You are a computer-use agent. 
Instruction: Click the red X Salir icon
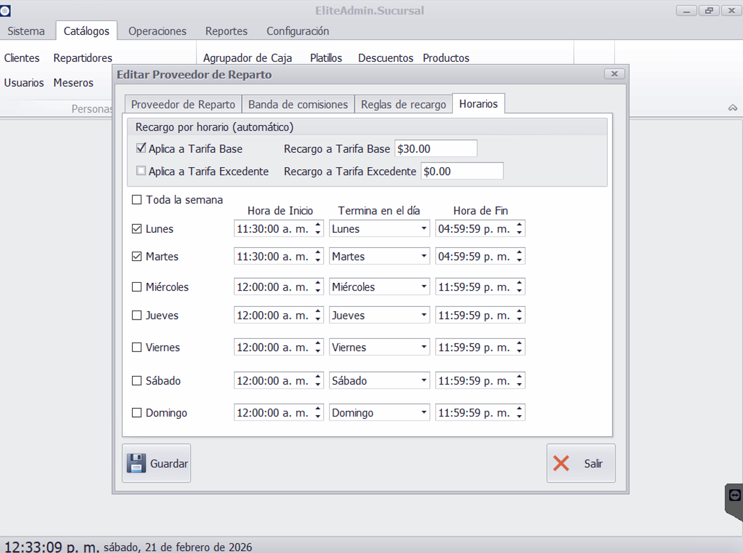click(561, 463)
